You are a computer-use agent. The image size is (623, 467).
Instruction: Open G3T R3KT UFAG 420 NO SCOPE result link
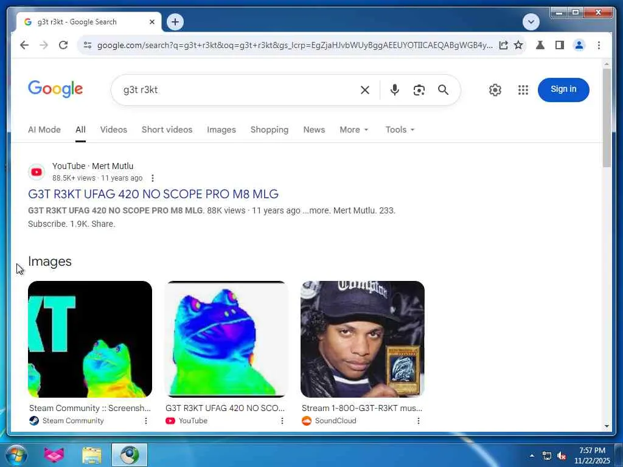153,194
